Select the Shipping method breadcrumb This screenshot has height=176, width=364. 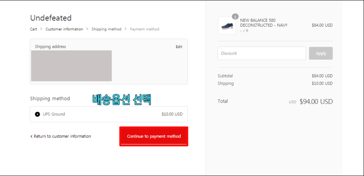click(x=106, y=29)
